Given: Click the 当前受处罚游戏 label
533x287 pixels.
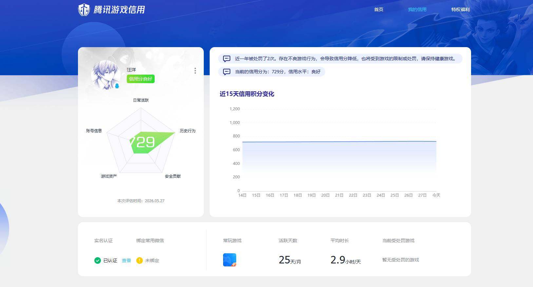Looking at the screenshot, I should (x=398, y=241).
